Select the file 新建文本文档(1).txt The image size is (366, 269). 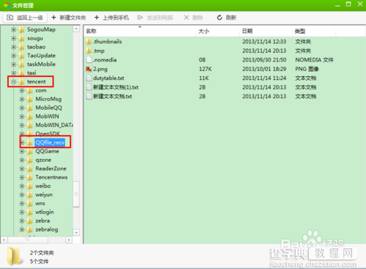click(x=116, y=87)
